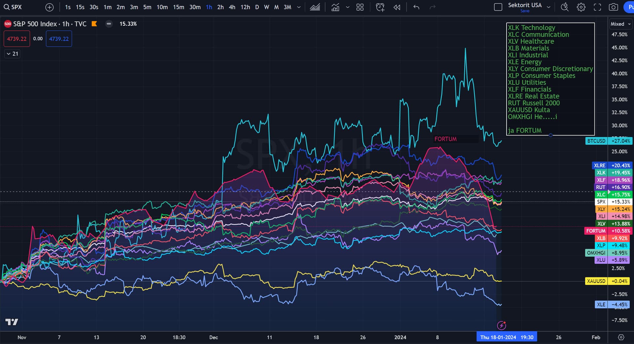The image size is (634, 344).
Task: Enter fullscreen mode
Action: click(x=597, y=7)
